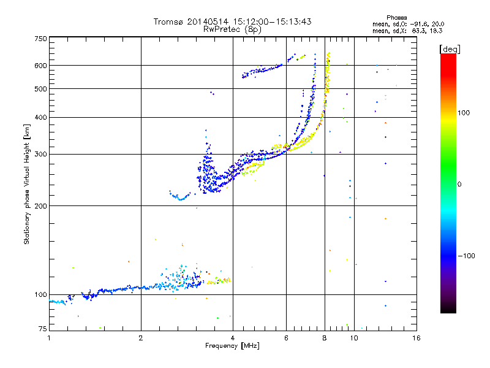
Task: Click the x-axis '6' tick label
Action: tap(286, 338)
